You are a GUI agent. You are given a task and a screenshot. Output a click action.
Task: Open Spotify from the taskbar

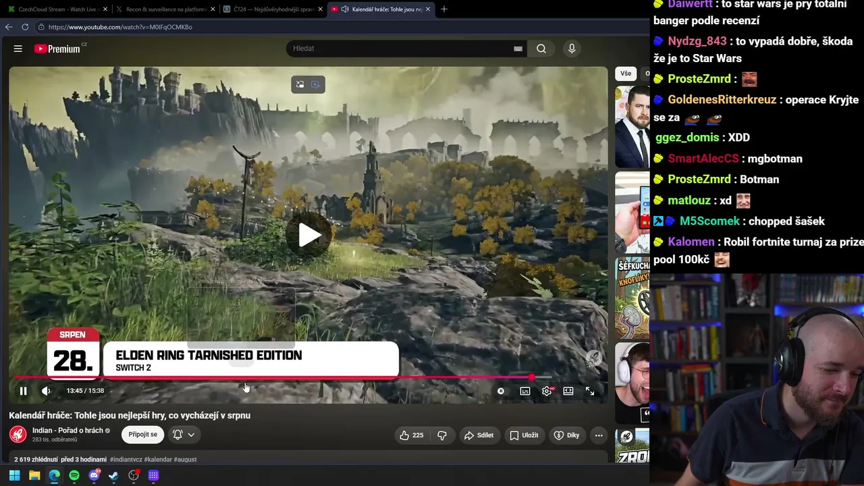pyautogui.click(x=74, y=476)
